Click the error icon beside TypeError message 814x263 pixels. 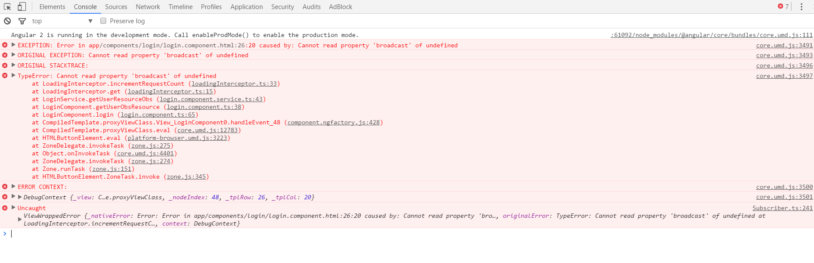point(5,75)
